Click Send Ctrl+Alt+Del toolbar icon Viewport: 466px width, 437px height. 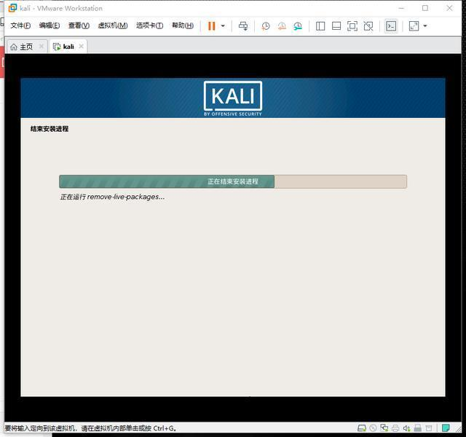(243, 26)
